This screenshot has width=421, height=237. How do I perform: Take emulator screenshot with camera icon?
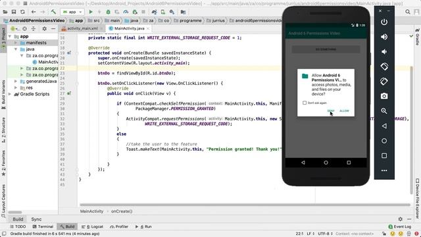coord(384,96)
